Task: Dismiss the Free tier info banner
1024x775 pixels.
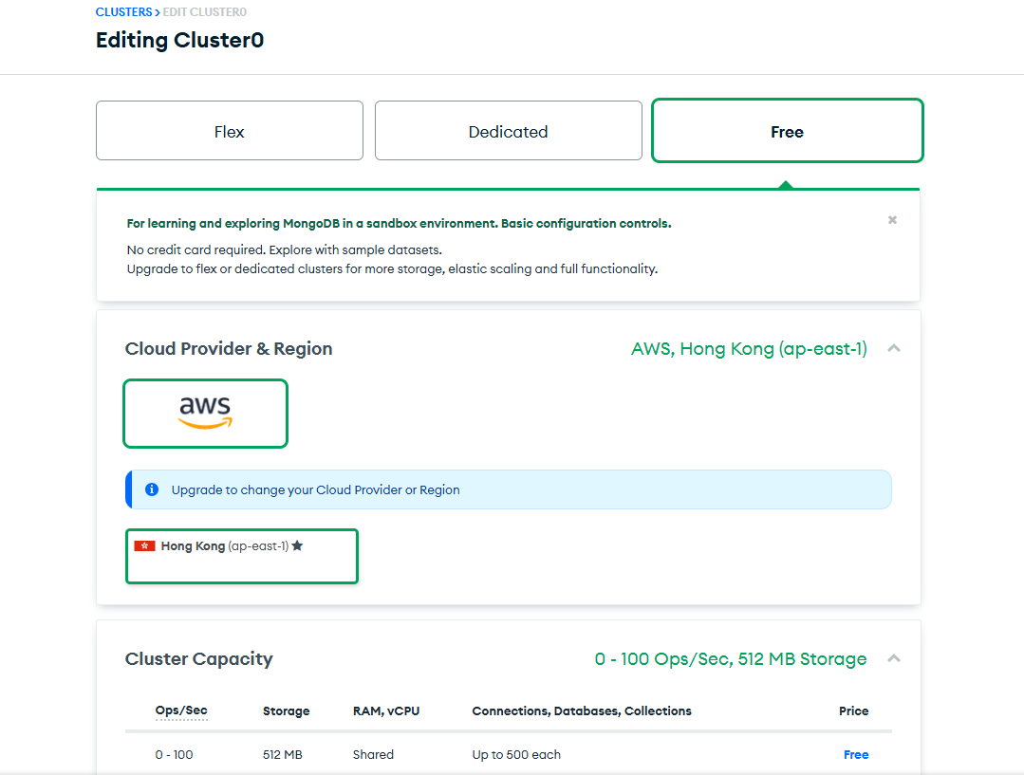Action: click(x=892, y=220)
